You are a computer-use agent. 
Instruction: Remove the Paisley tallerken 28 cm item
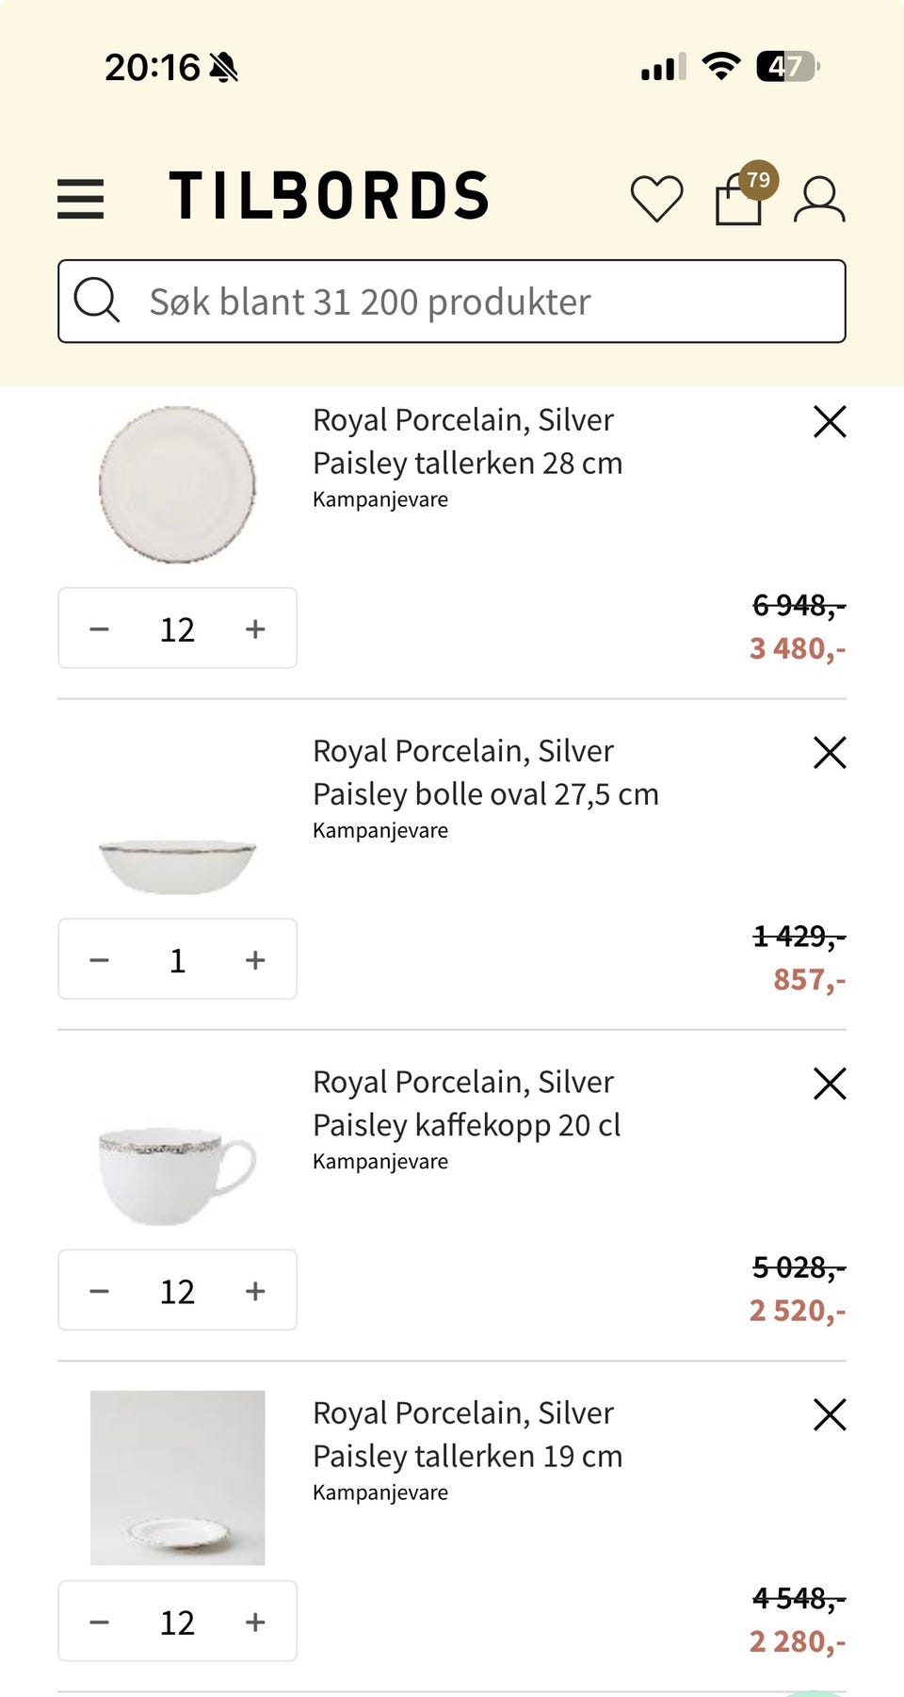click(830, 422)
